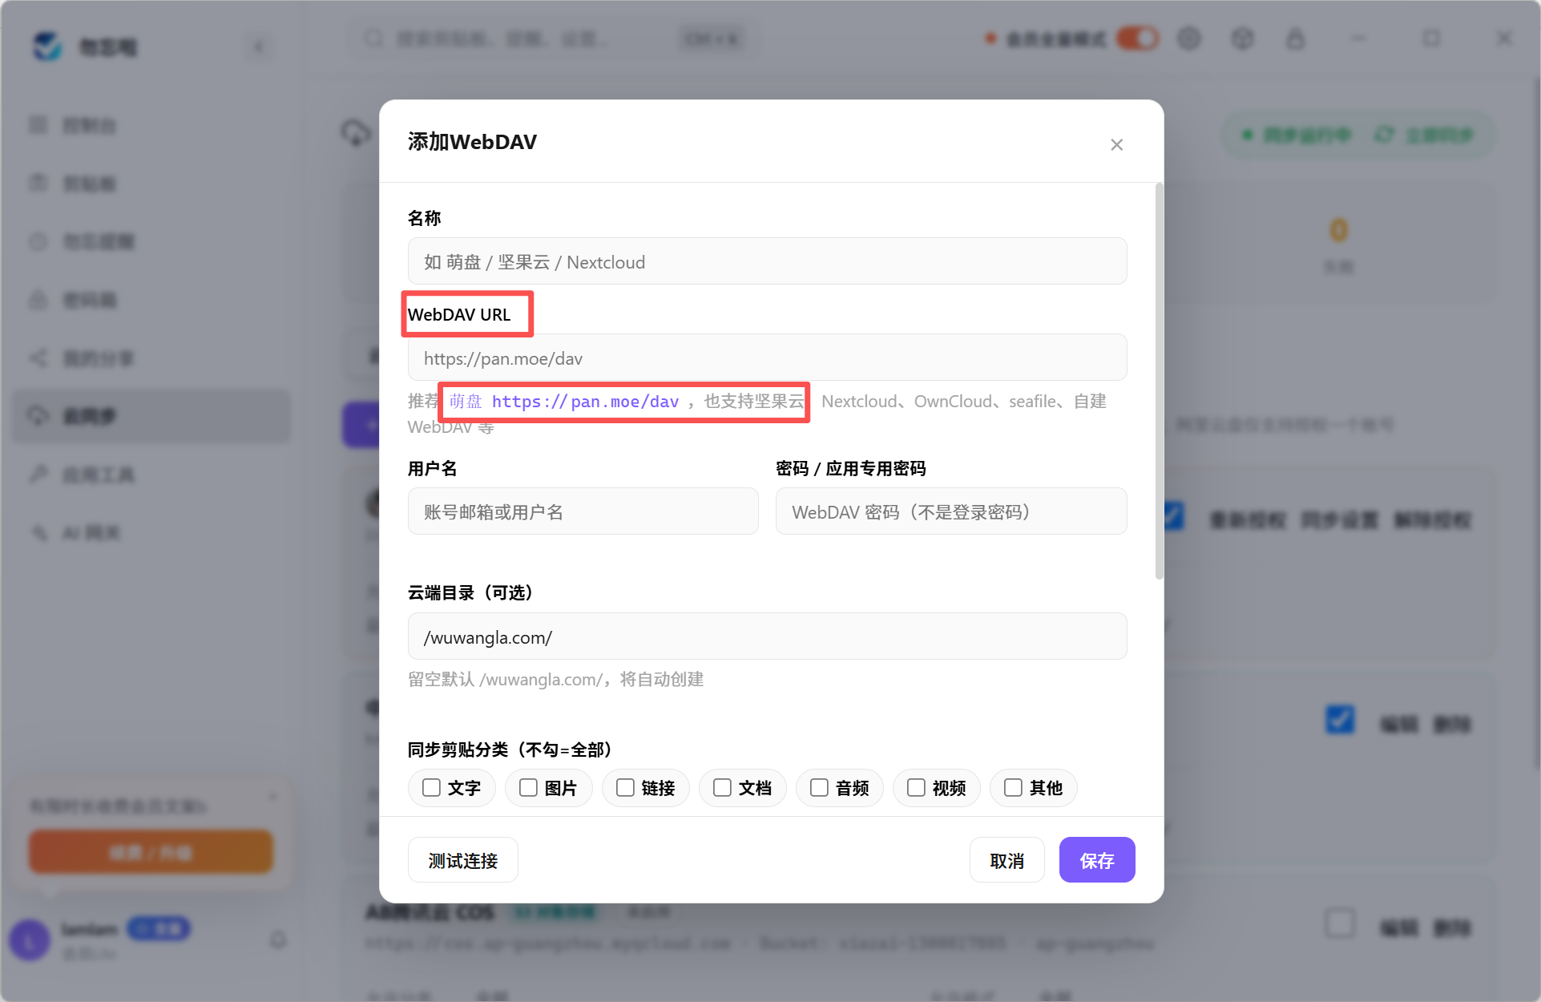Open 应用工具 wrench item in sidebar
Screen dimensions: 1541x1002
(151, 475)
